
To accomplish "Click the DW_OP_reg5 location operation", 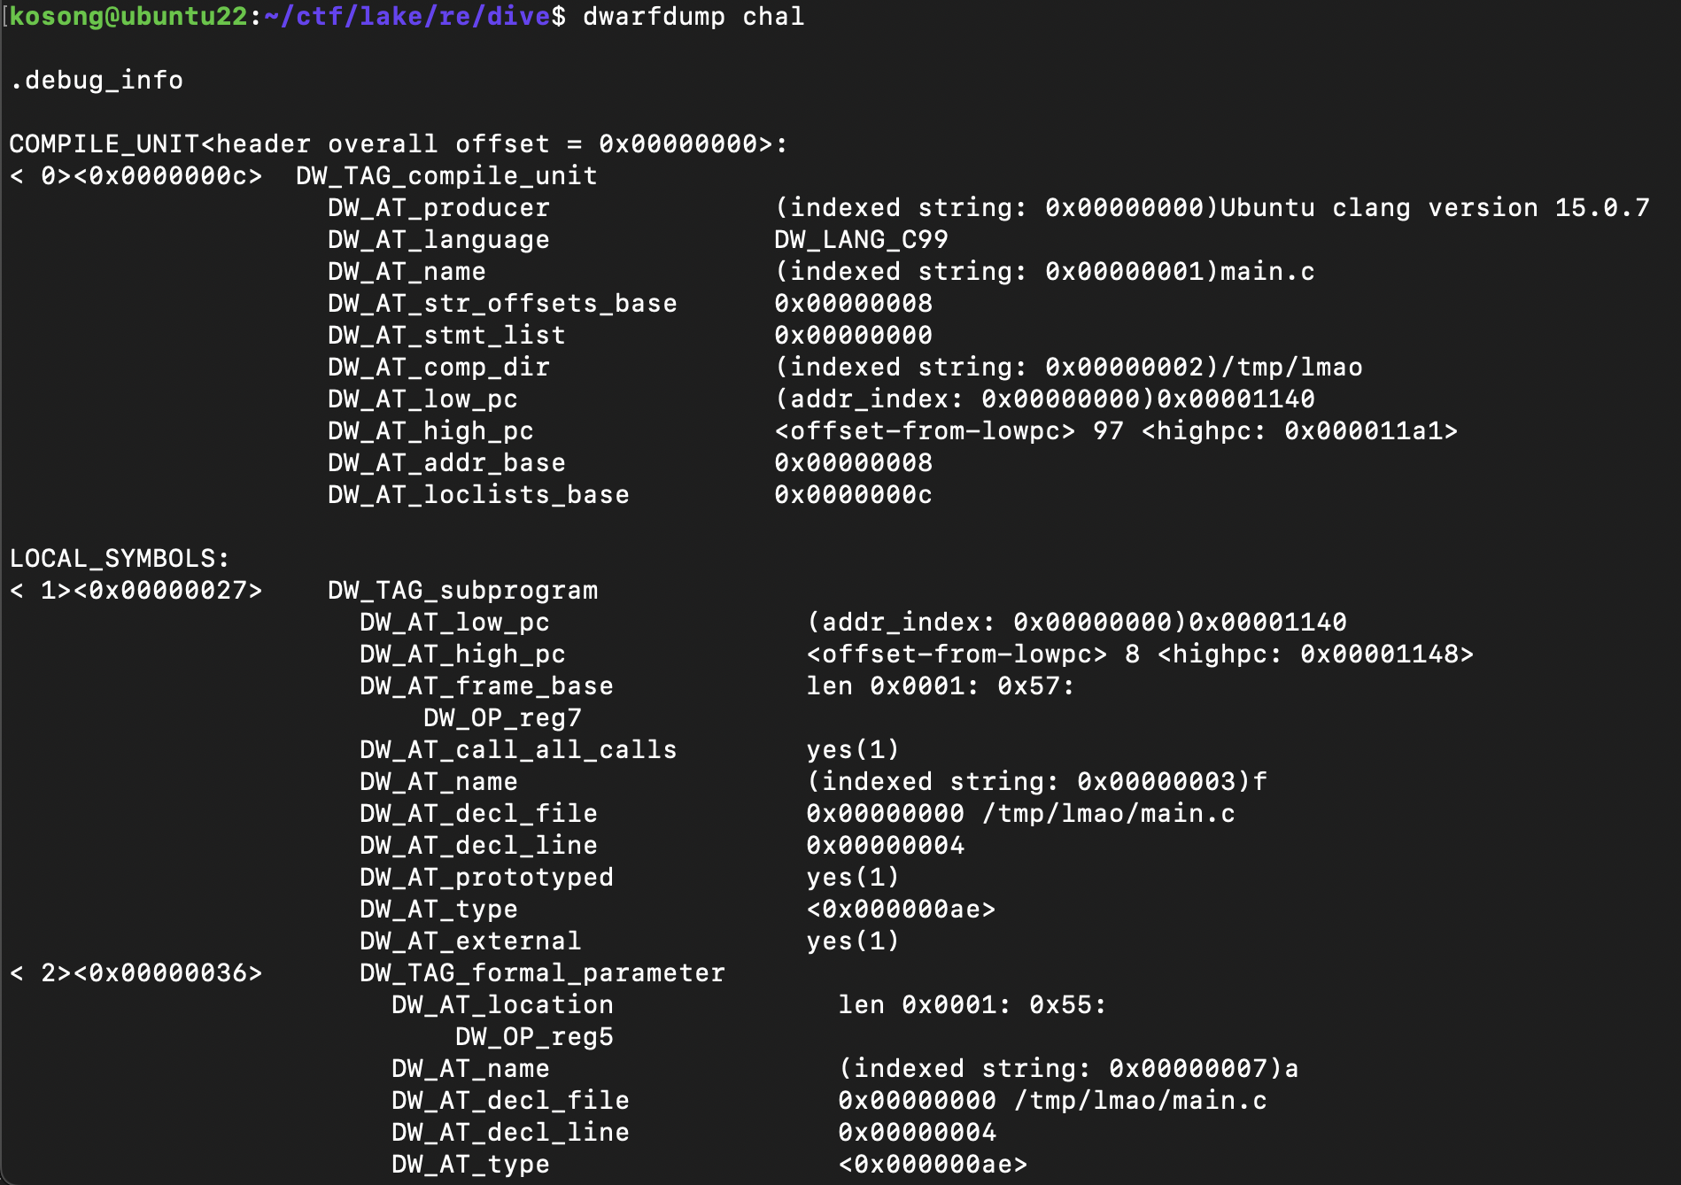I will (x=534, y=1037).
